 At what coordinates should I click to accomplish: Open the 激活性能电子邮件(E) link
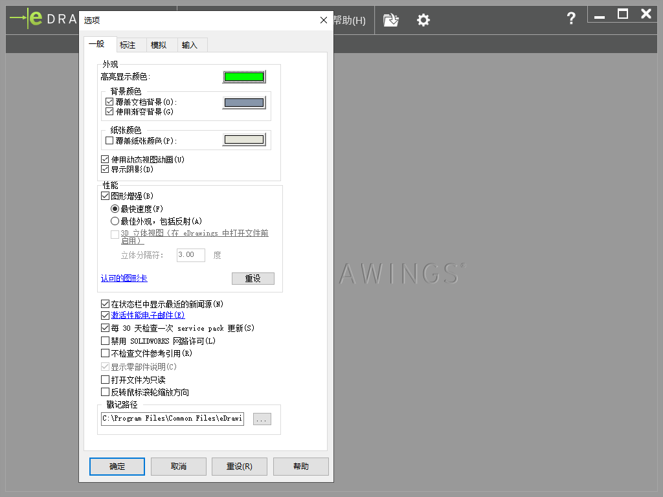(x=148, y=315)
